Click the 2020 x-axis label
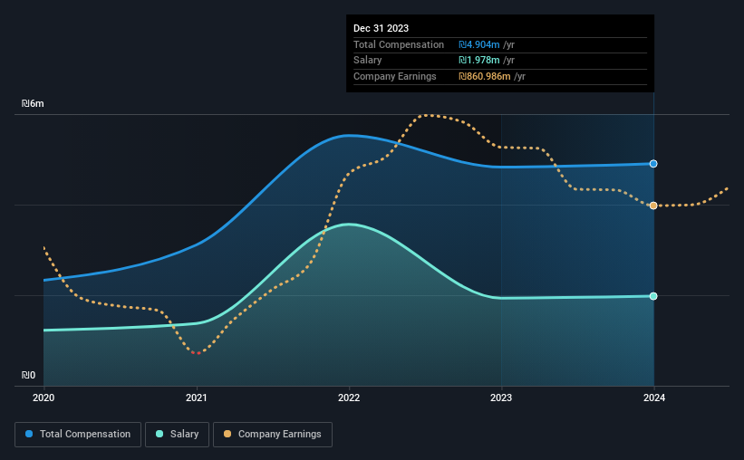This screenshot has height=460, width=744. tap(43, 398)
